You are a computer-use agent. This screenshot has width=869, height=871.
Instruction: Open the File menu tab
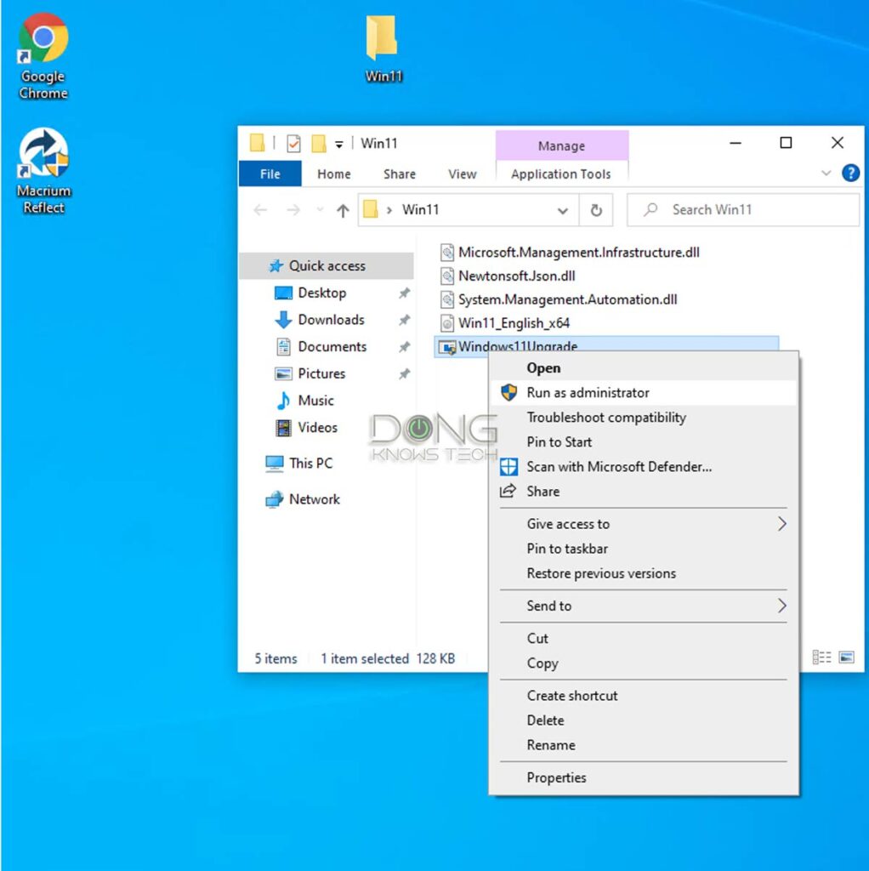point(270,174)
